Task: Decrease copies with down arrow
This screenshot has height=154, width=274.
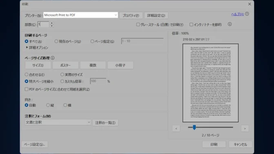Action: [x=51, y=26]
